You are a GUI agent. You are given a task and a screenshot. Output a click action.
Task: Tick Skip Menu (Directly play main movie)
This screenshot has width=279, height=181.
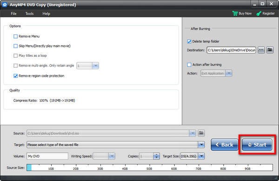point(15,46)
